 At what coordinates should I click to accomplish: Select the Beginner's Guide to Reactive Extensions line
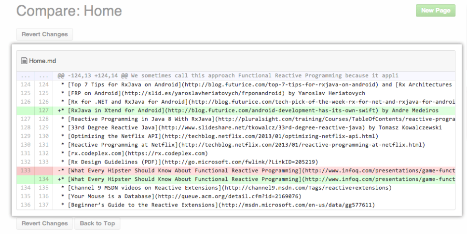[x=236, y=205]
